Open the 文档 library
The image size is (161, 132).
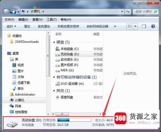[x=18, y=77]
